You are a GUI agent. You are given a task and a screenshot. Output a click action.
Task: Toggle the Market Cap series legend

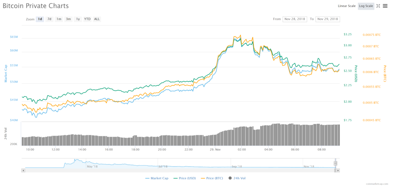point(157,178)
